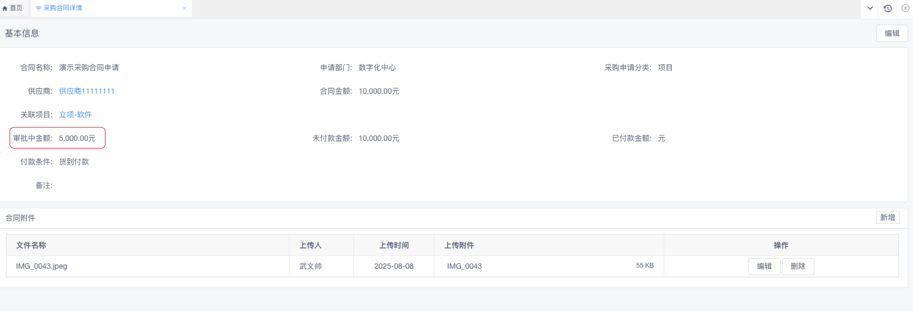
Task: Edit the IMG_0043.jpeg attachment row
Action: [764, 266]
